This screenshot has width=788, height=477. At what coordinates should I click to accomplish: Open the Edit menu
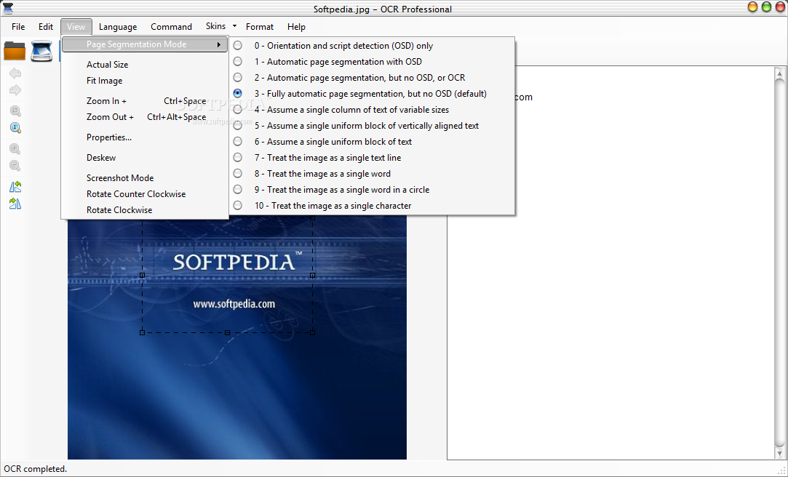(x=46, y=27)
